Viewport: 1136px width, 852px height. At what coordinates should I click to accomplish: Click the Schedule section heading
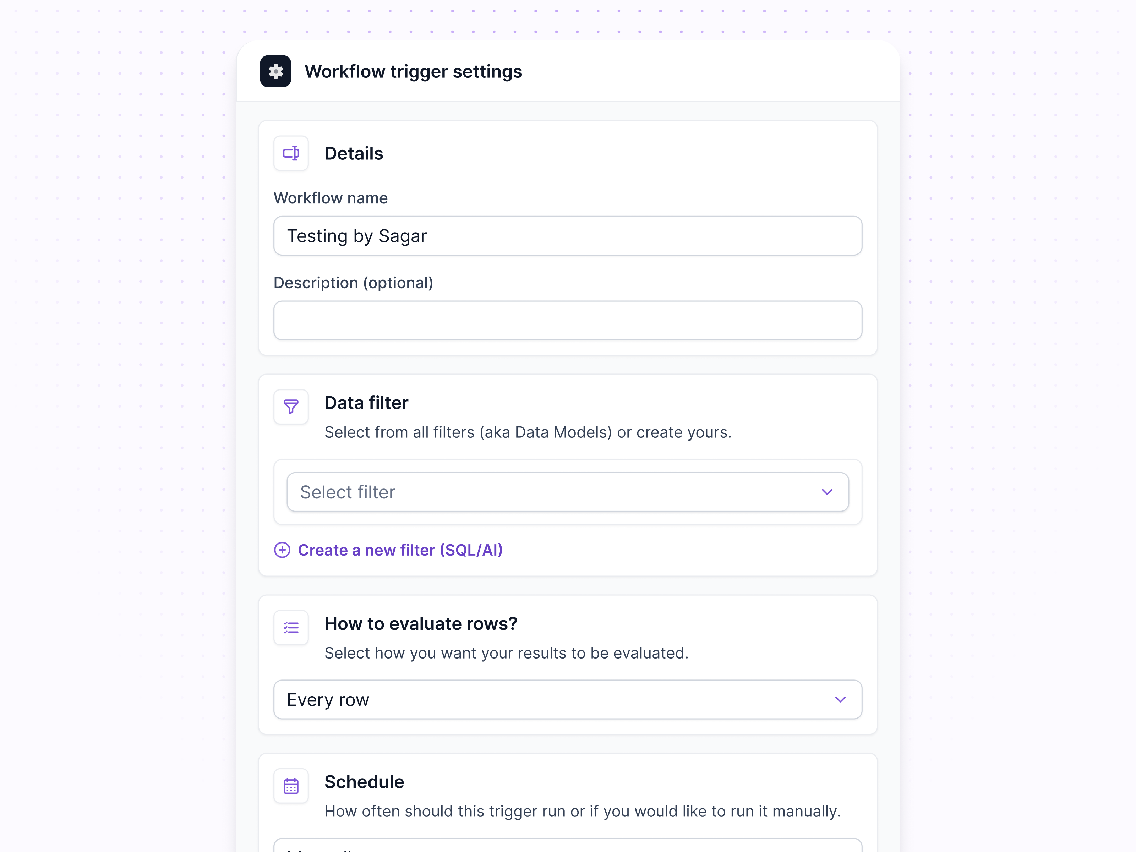coord(364,782)
